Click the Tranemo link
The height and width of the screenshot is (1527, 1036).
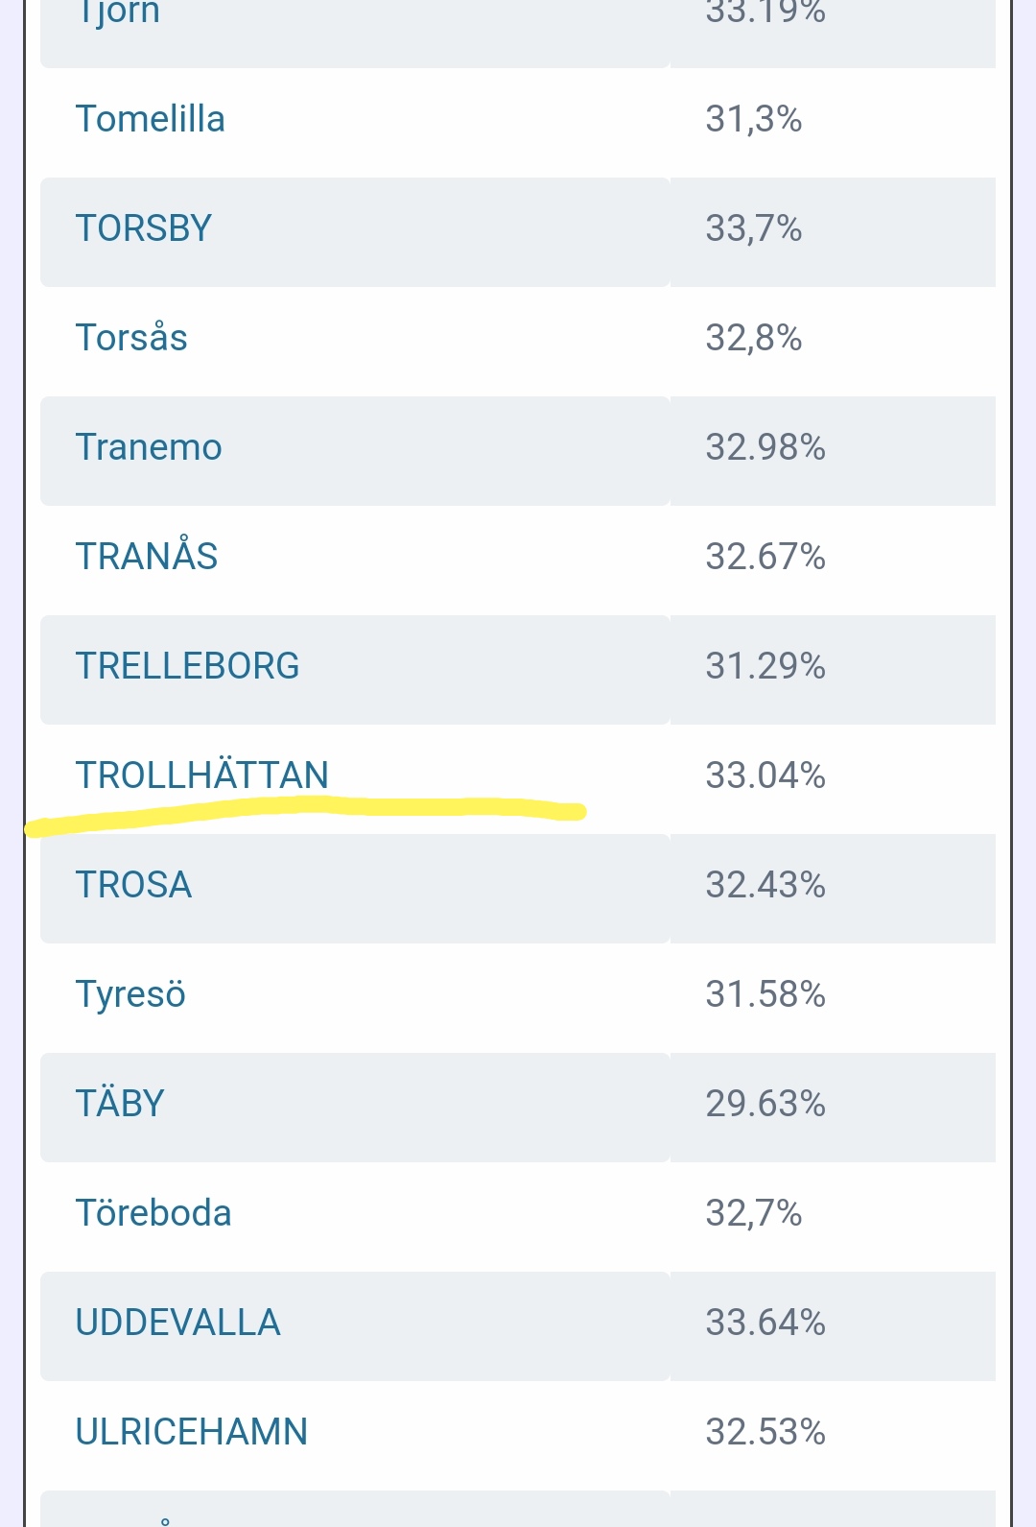coord(149,447)
